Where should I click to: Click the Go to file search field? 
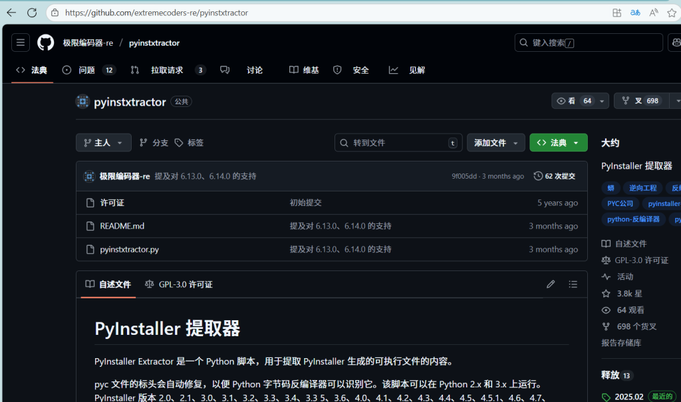[x=398, y=143]
